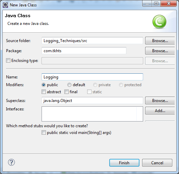Browse for the Package

(x=160, y=51)
